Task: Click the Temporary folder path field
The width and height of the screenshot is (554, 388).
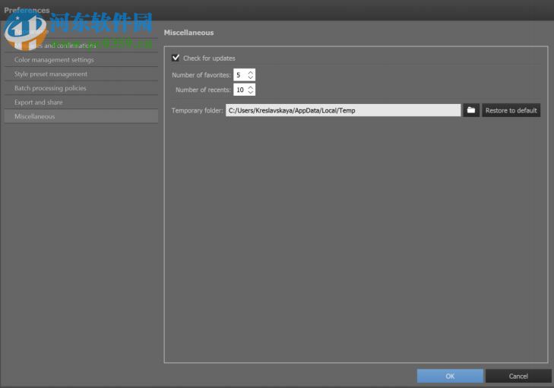Action: (343, 111)
